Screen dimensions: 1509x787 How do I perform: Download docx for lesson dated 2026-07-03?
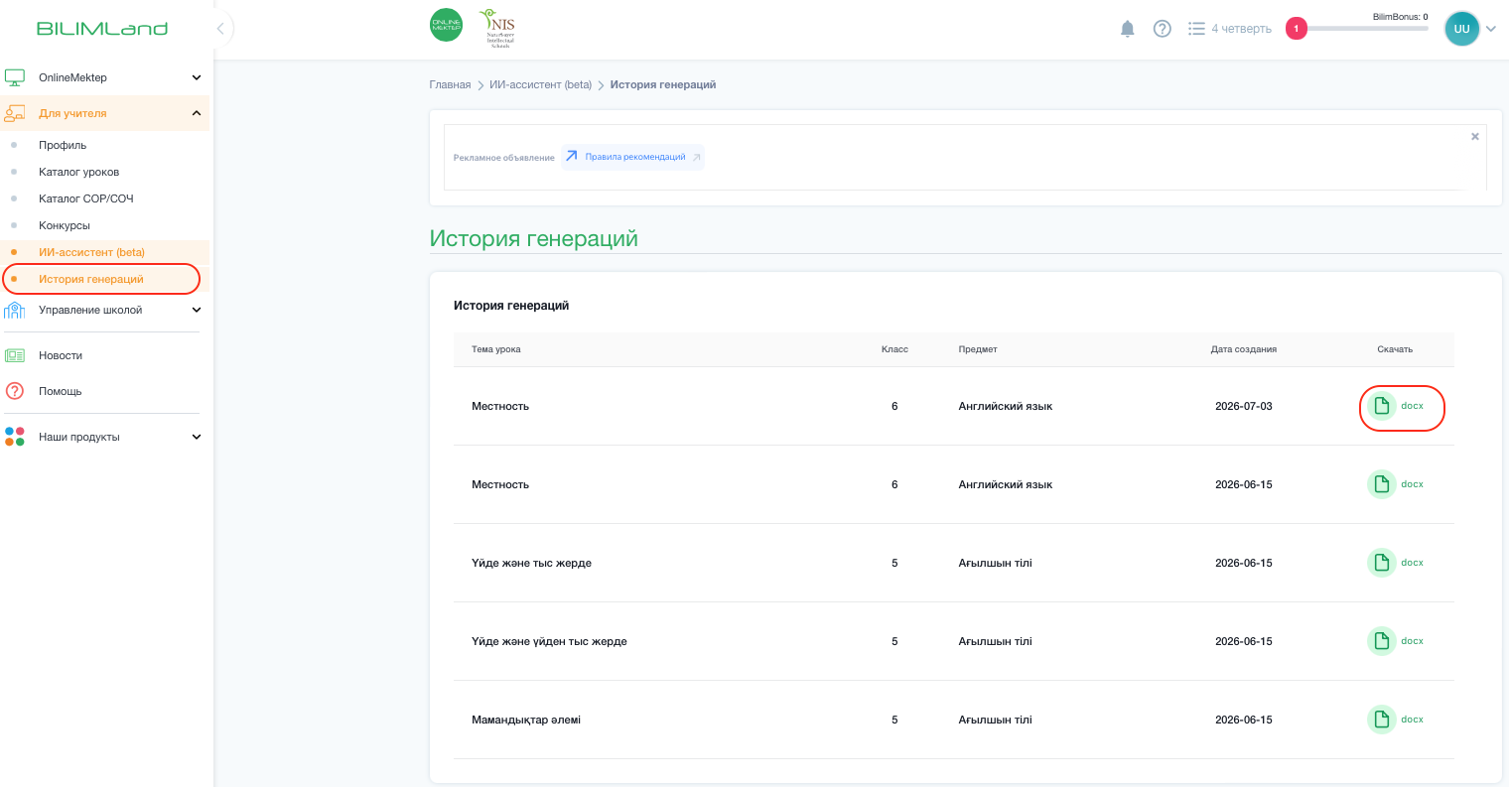click(1396, 406)
